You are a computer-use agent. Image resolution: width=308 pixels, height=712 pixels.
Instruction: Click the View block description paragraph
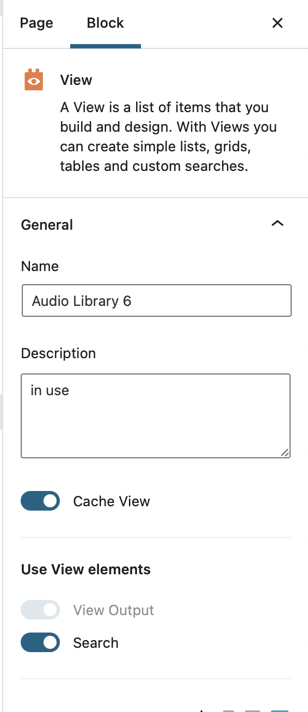169,137
